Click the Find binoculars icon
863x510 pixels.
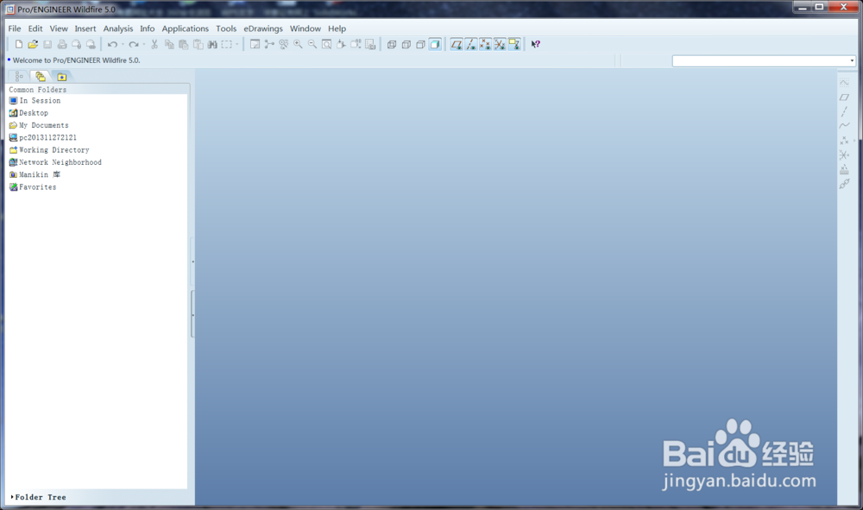pyautogui.click(x=212, y=45)
